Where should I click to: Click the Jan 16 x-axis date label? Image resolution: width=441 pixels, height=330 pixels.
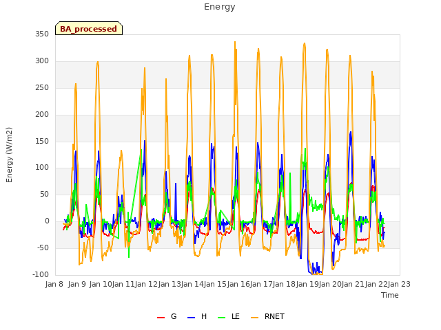click(238, 284)
